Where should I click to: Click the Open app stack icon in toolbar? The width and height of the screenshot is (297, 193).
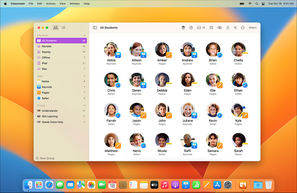click(183, 27)
